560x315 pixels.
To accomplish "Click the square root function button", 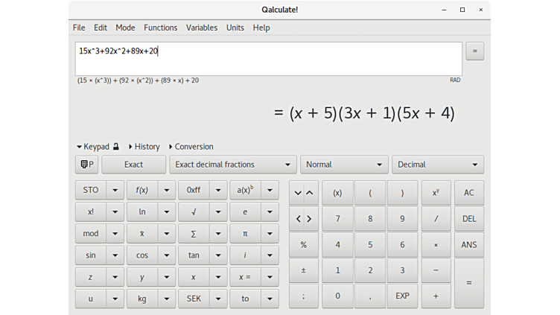I will pyautogui.click(x=194, y=211).
